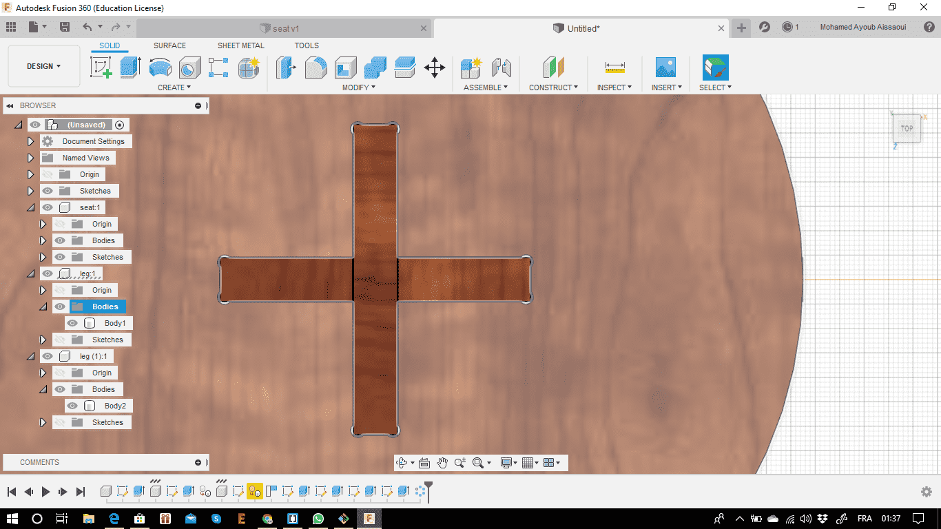
Task: Click the Look At tool
Action: (x=424, y=463)
